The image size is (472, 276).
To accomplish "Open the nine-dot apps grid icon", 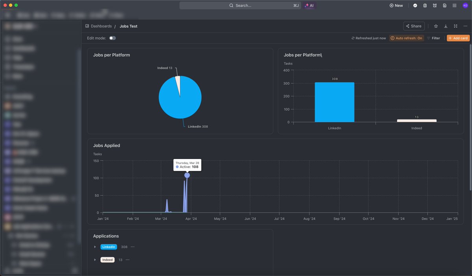I will 455,5.
